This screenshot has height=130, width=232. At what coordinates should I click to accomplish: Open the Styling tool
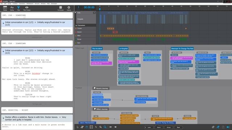click(12, 8)
